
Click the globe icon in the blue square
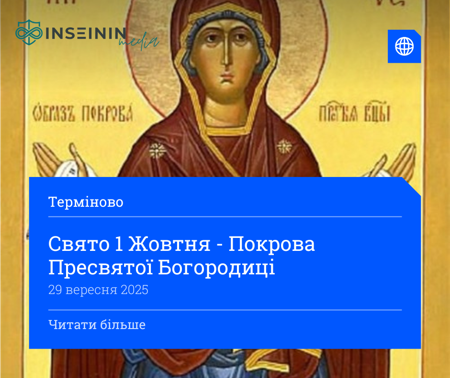[404, 47]
